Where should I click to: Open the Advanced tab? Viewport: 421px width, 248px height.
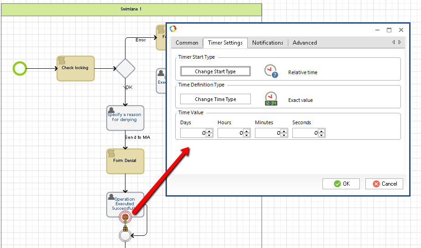coord(305,43)
